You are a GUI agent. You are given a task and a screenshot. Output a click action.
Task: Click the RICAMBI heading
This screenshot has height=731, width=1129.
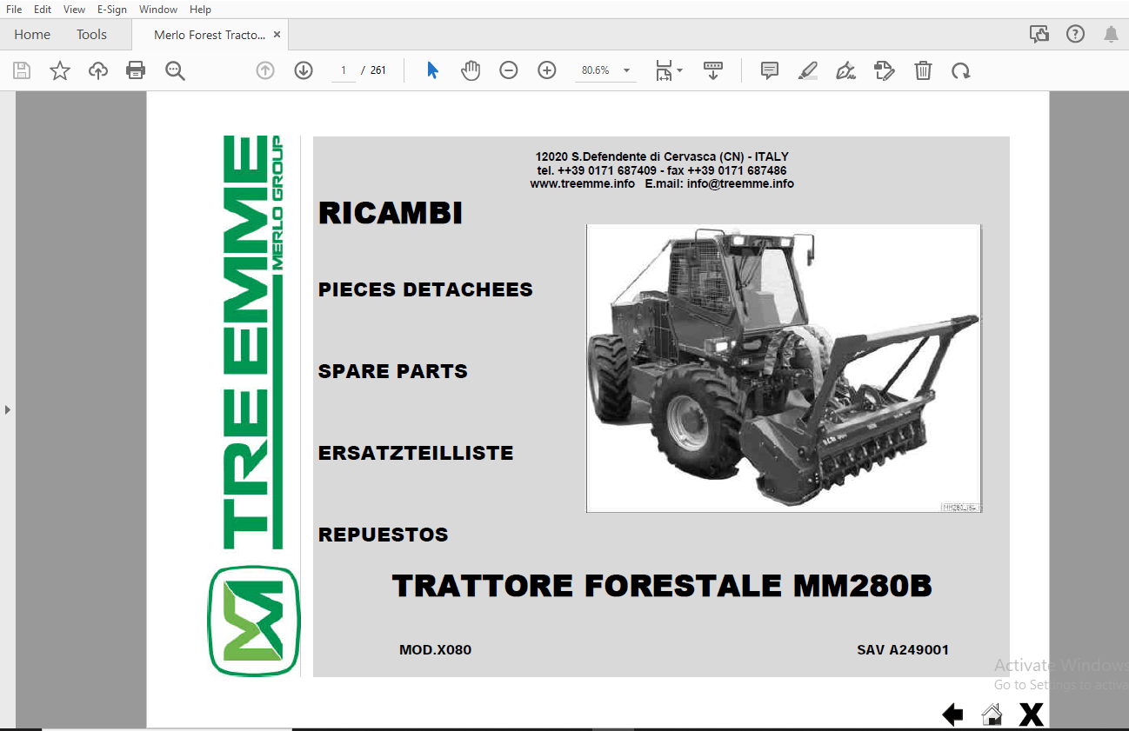coord(391,214)
